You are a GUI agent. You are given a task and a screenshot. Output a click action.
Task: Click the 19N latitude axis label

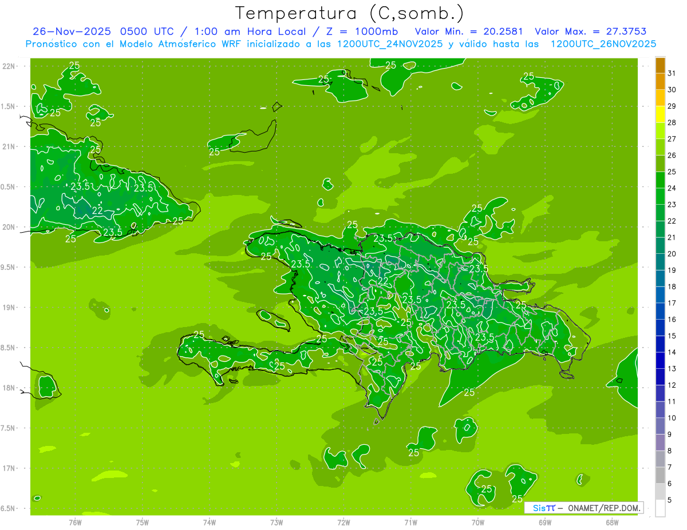[x=9, y=307]
